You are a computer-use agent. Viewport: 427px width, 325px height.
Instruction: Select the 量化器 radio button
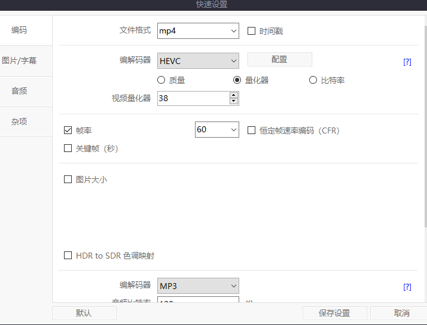(x=237, y=80)
